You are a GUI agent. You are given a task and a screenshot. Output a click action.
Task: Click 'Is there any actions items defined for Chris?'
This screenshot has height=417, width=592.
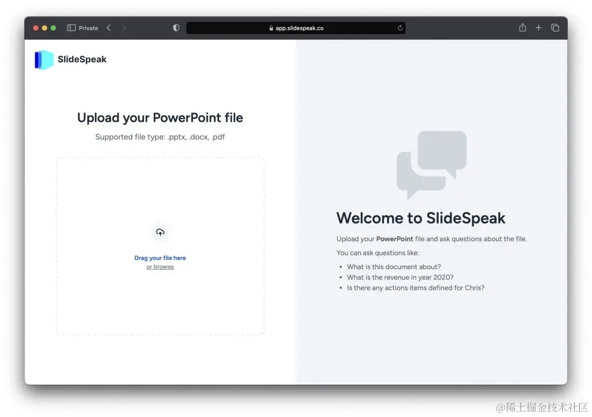416,288
